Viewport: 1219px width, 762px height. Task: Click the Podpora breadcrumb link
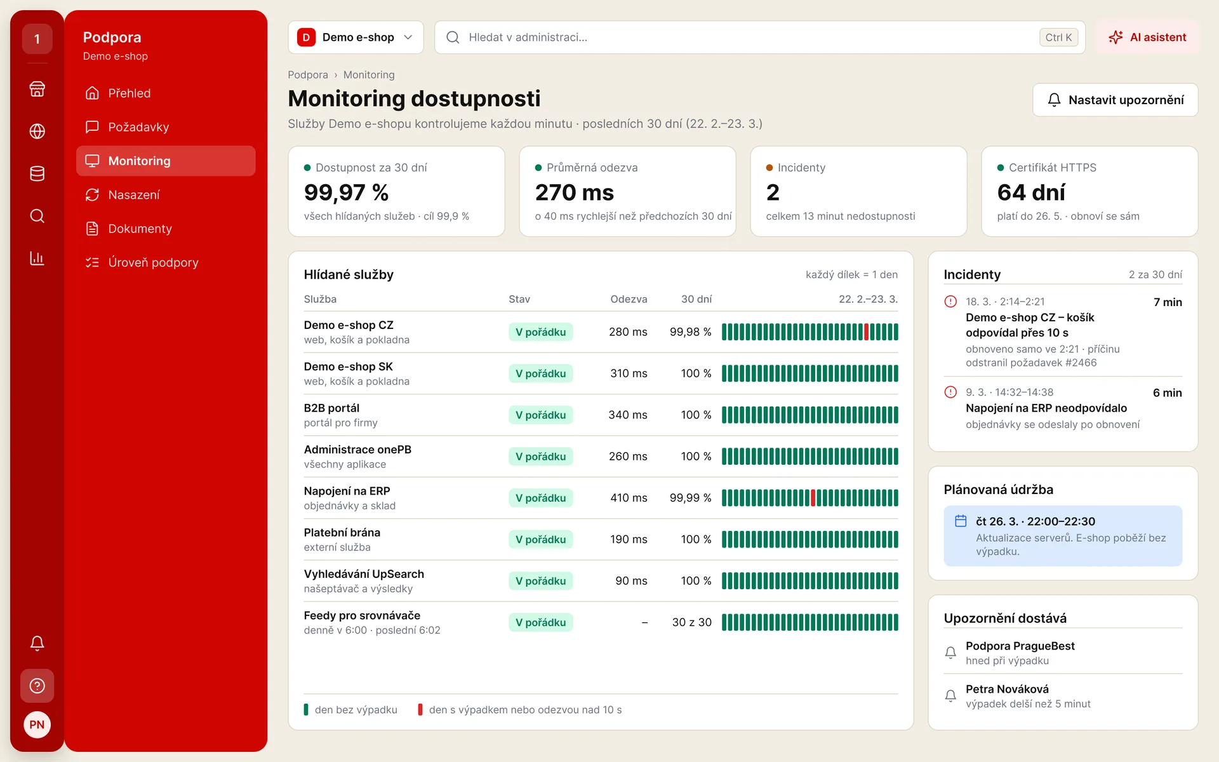[x=308, y=75]
